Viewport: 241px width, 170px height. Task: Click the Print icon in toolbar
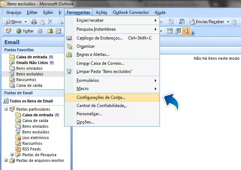click(34, 22)
